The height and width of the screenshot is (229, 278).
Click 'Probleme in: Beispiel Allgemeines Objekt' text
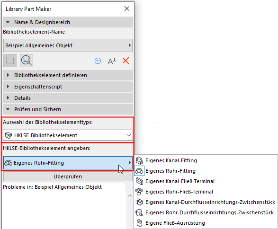point(52,187)
